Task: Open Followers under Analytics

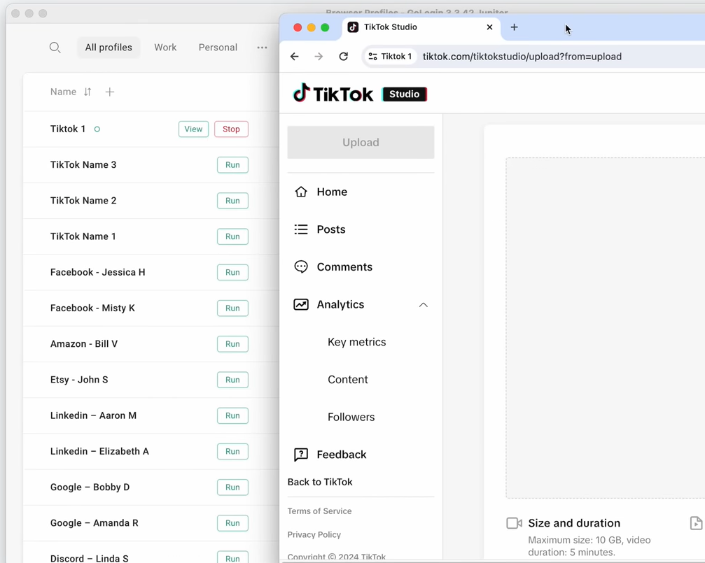Action: 351,417
